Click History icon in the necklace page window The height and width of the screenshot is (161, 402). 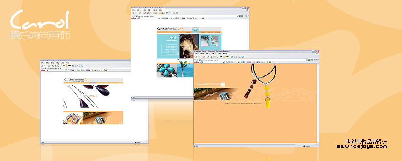[232, 57]
